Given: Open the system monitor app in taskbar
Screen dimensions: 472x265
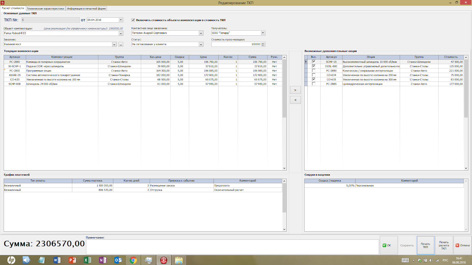Looking at the screenshot, I should 148,260.
